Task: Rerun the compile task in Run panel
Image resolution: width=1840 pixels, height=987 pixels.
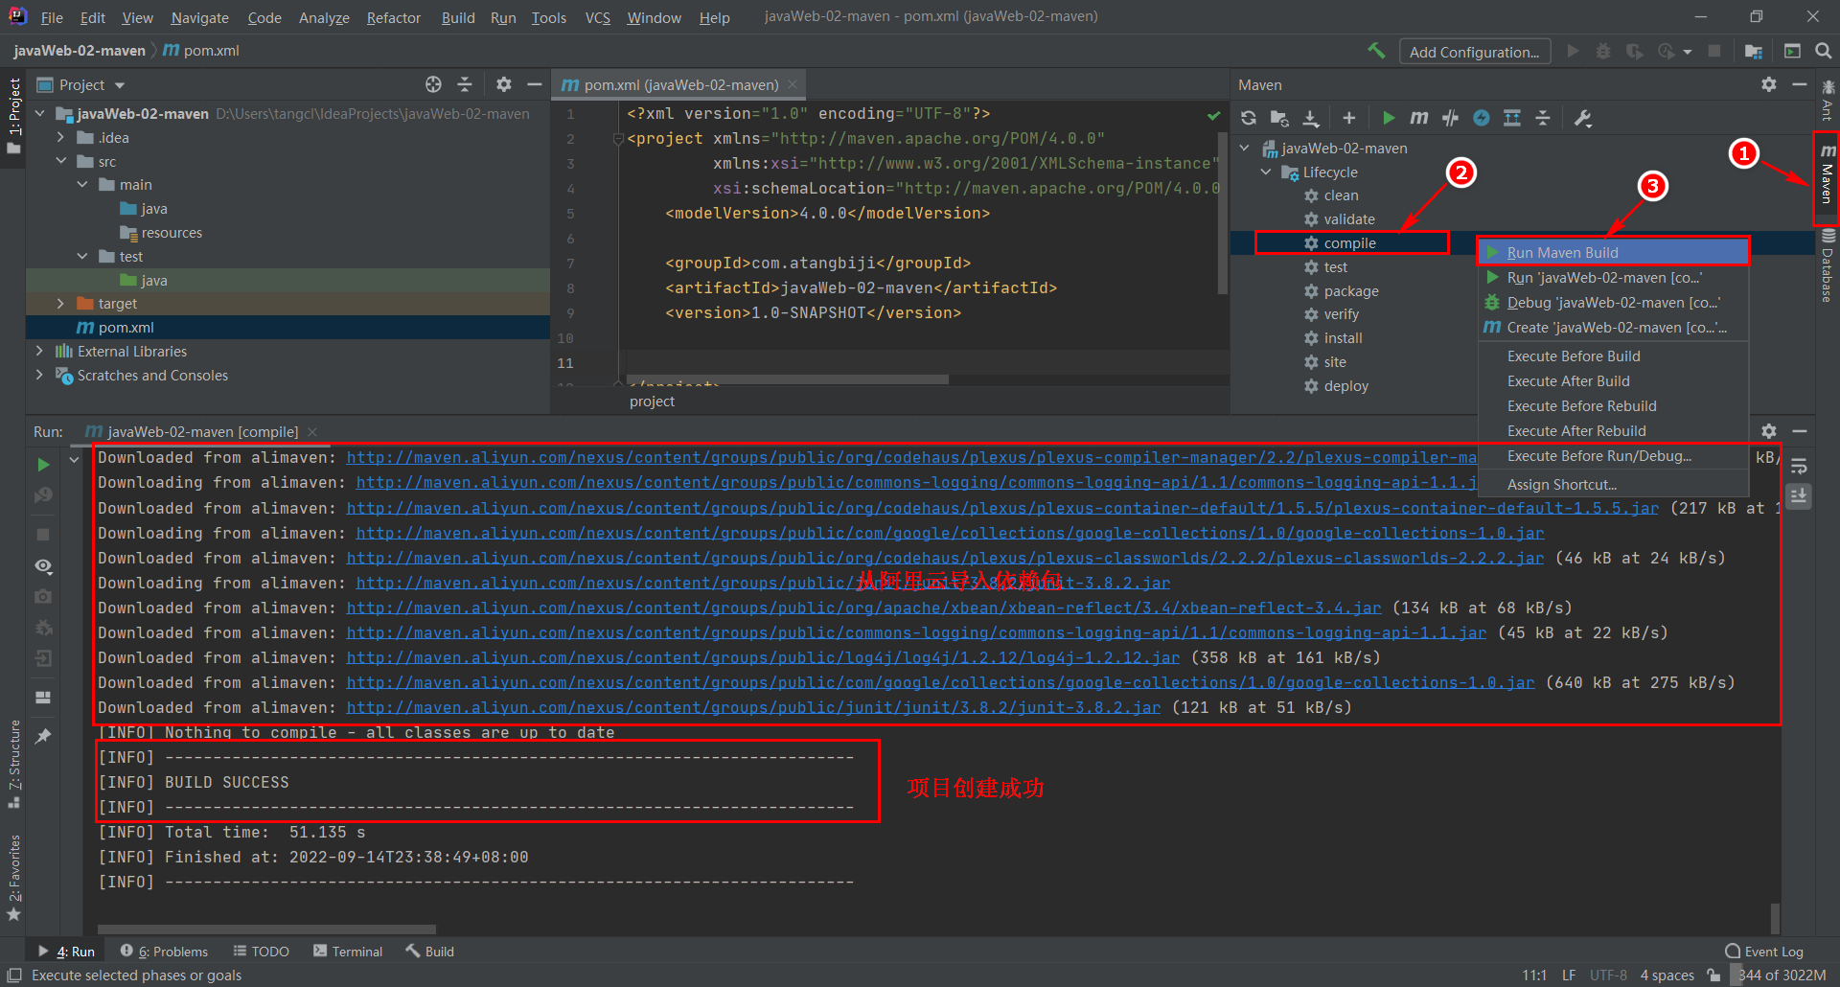Action: click(43, 465)
